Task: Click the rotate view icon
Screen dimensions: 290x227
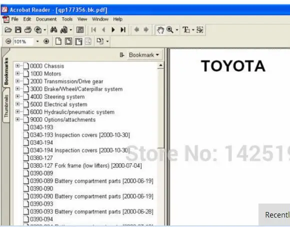Action: click(x=100, y=41)
